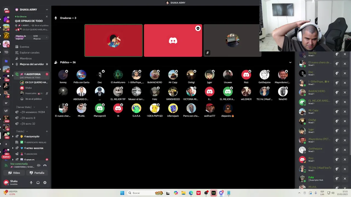
Task: Open Microsoft Edge from the taskbar
Action: pos(191,193)
